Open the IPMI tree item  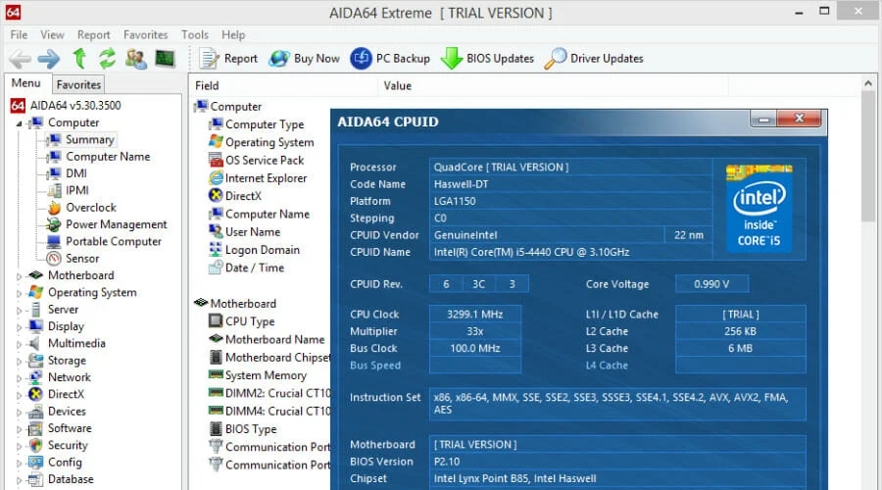click(x=77, y=190)
